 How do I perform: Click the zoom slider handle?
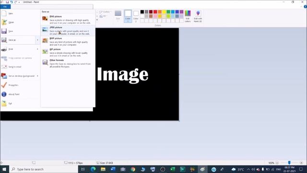coord(289,162)
